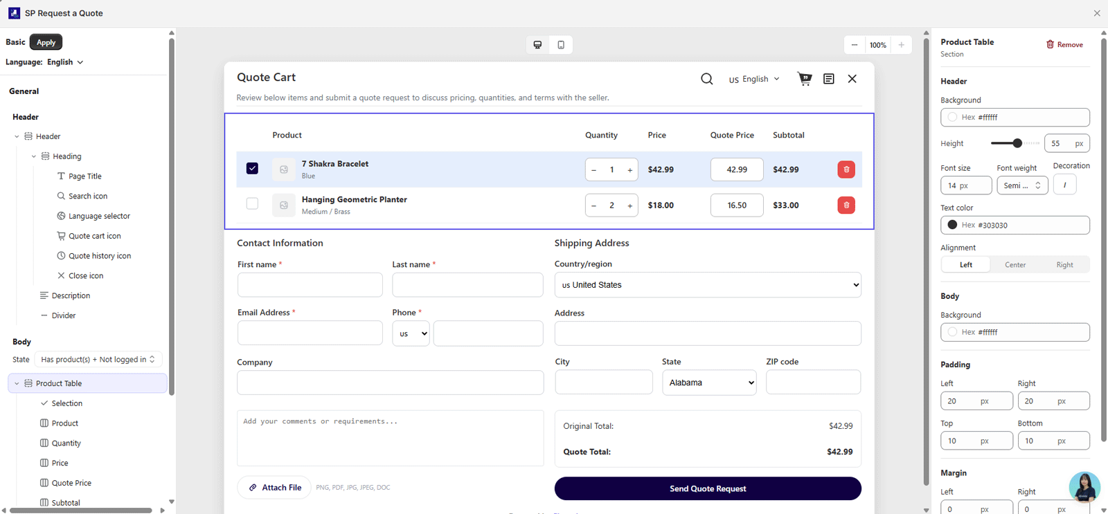1108x514 pixels.
Task: Click the Hanging Geometric Planter image placeholder
Action: pos(284,205)
